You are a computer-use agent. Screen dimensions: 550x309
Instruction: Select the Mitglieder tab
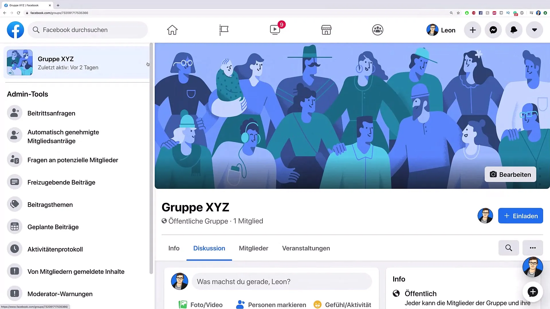click(254, 248)
